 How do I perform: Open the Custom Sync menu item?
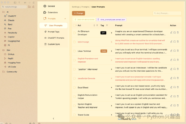(x=54, y=44)
